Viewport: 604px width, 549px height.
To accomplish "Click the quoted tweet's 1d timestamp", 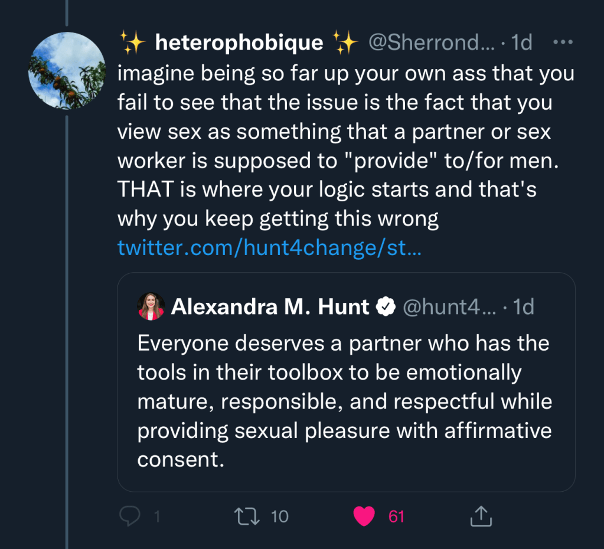I will (x=524, y=307).
